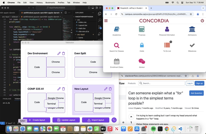Select the PeopleUX Chrome tab
Viewport: 206px width, 134px height.
coord(132,8)
